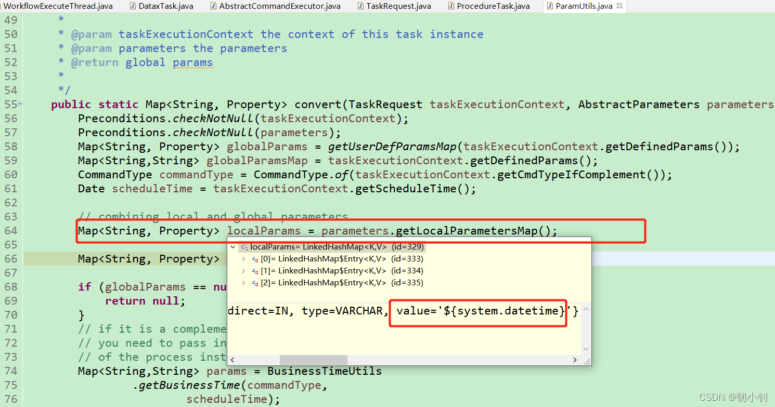This screenshot has height=407, width=775.
Task: Select the AbstractCommandExecutor.java tab
Action: pos(275,6)
